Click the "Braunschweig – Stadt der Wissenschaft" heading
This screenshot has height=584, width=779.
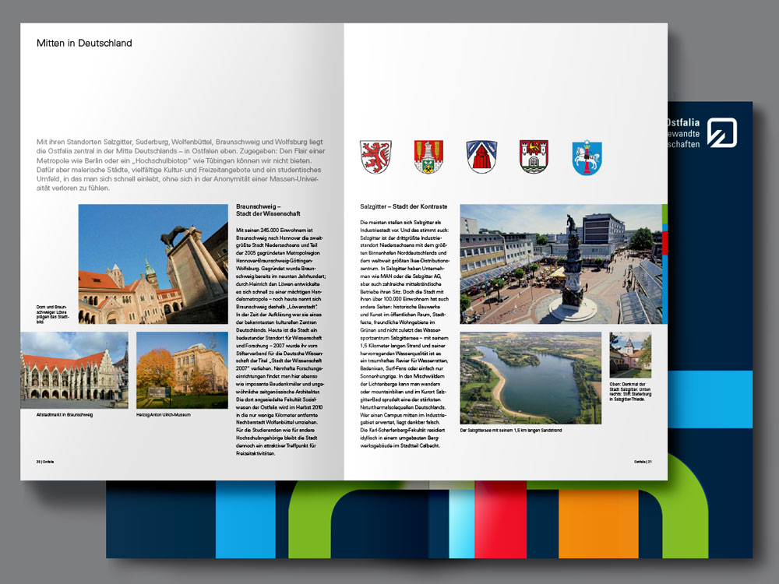(x=267, y=209)
